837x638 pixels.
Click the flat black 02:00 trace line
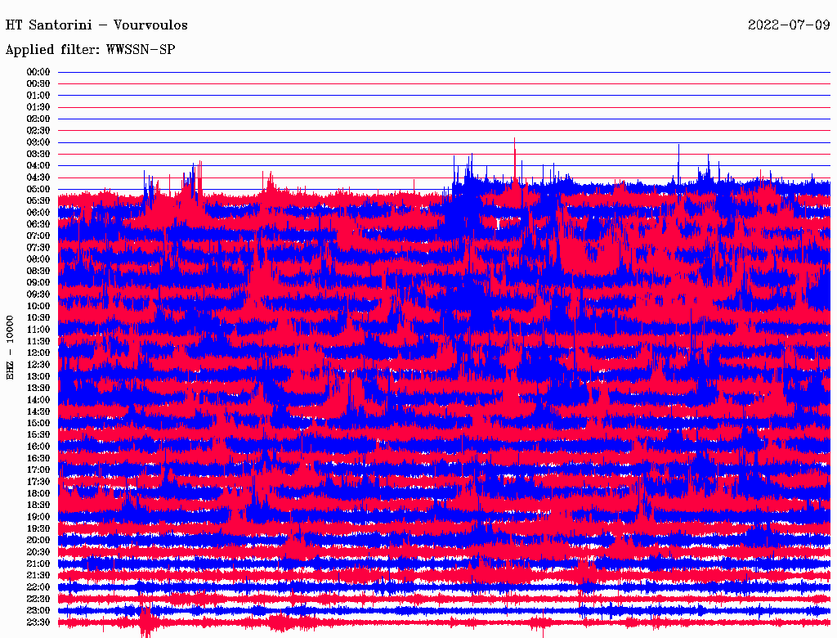(441, 119)
